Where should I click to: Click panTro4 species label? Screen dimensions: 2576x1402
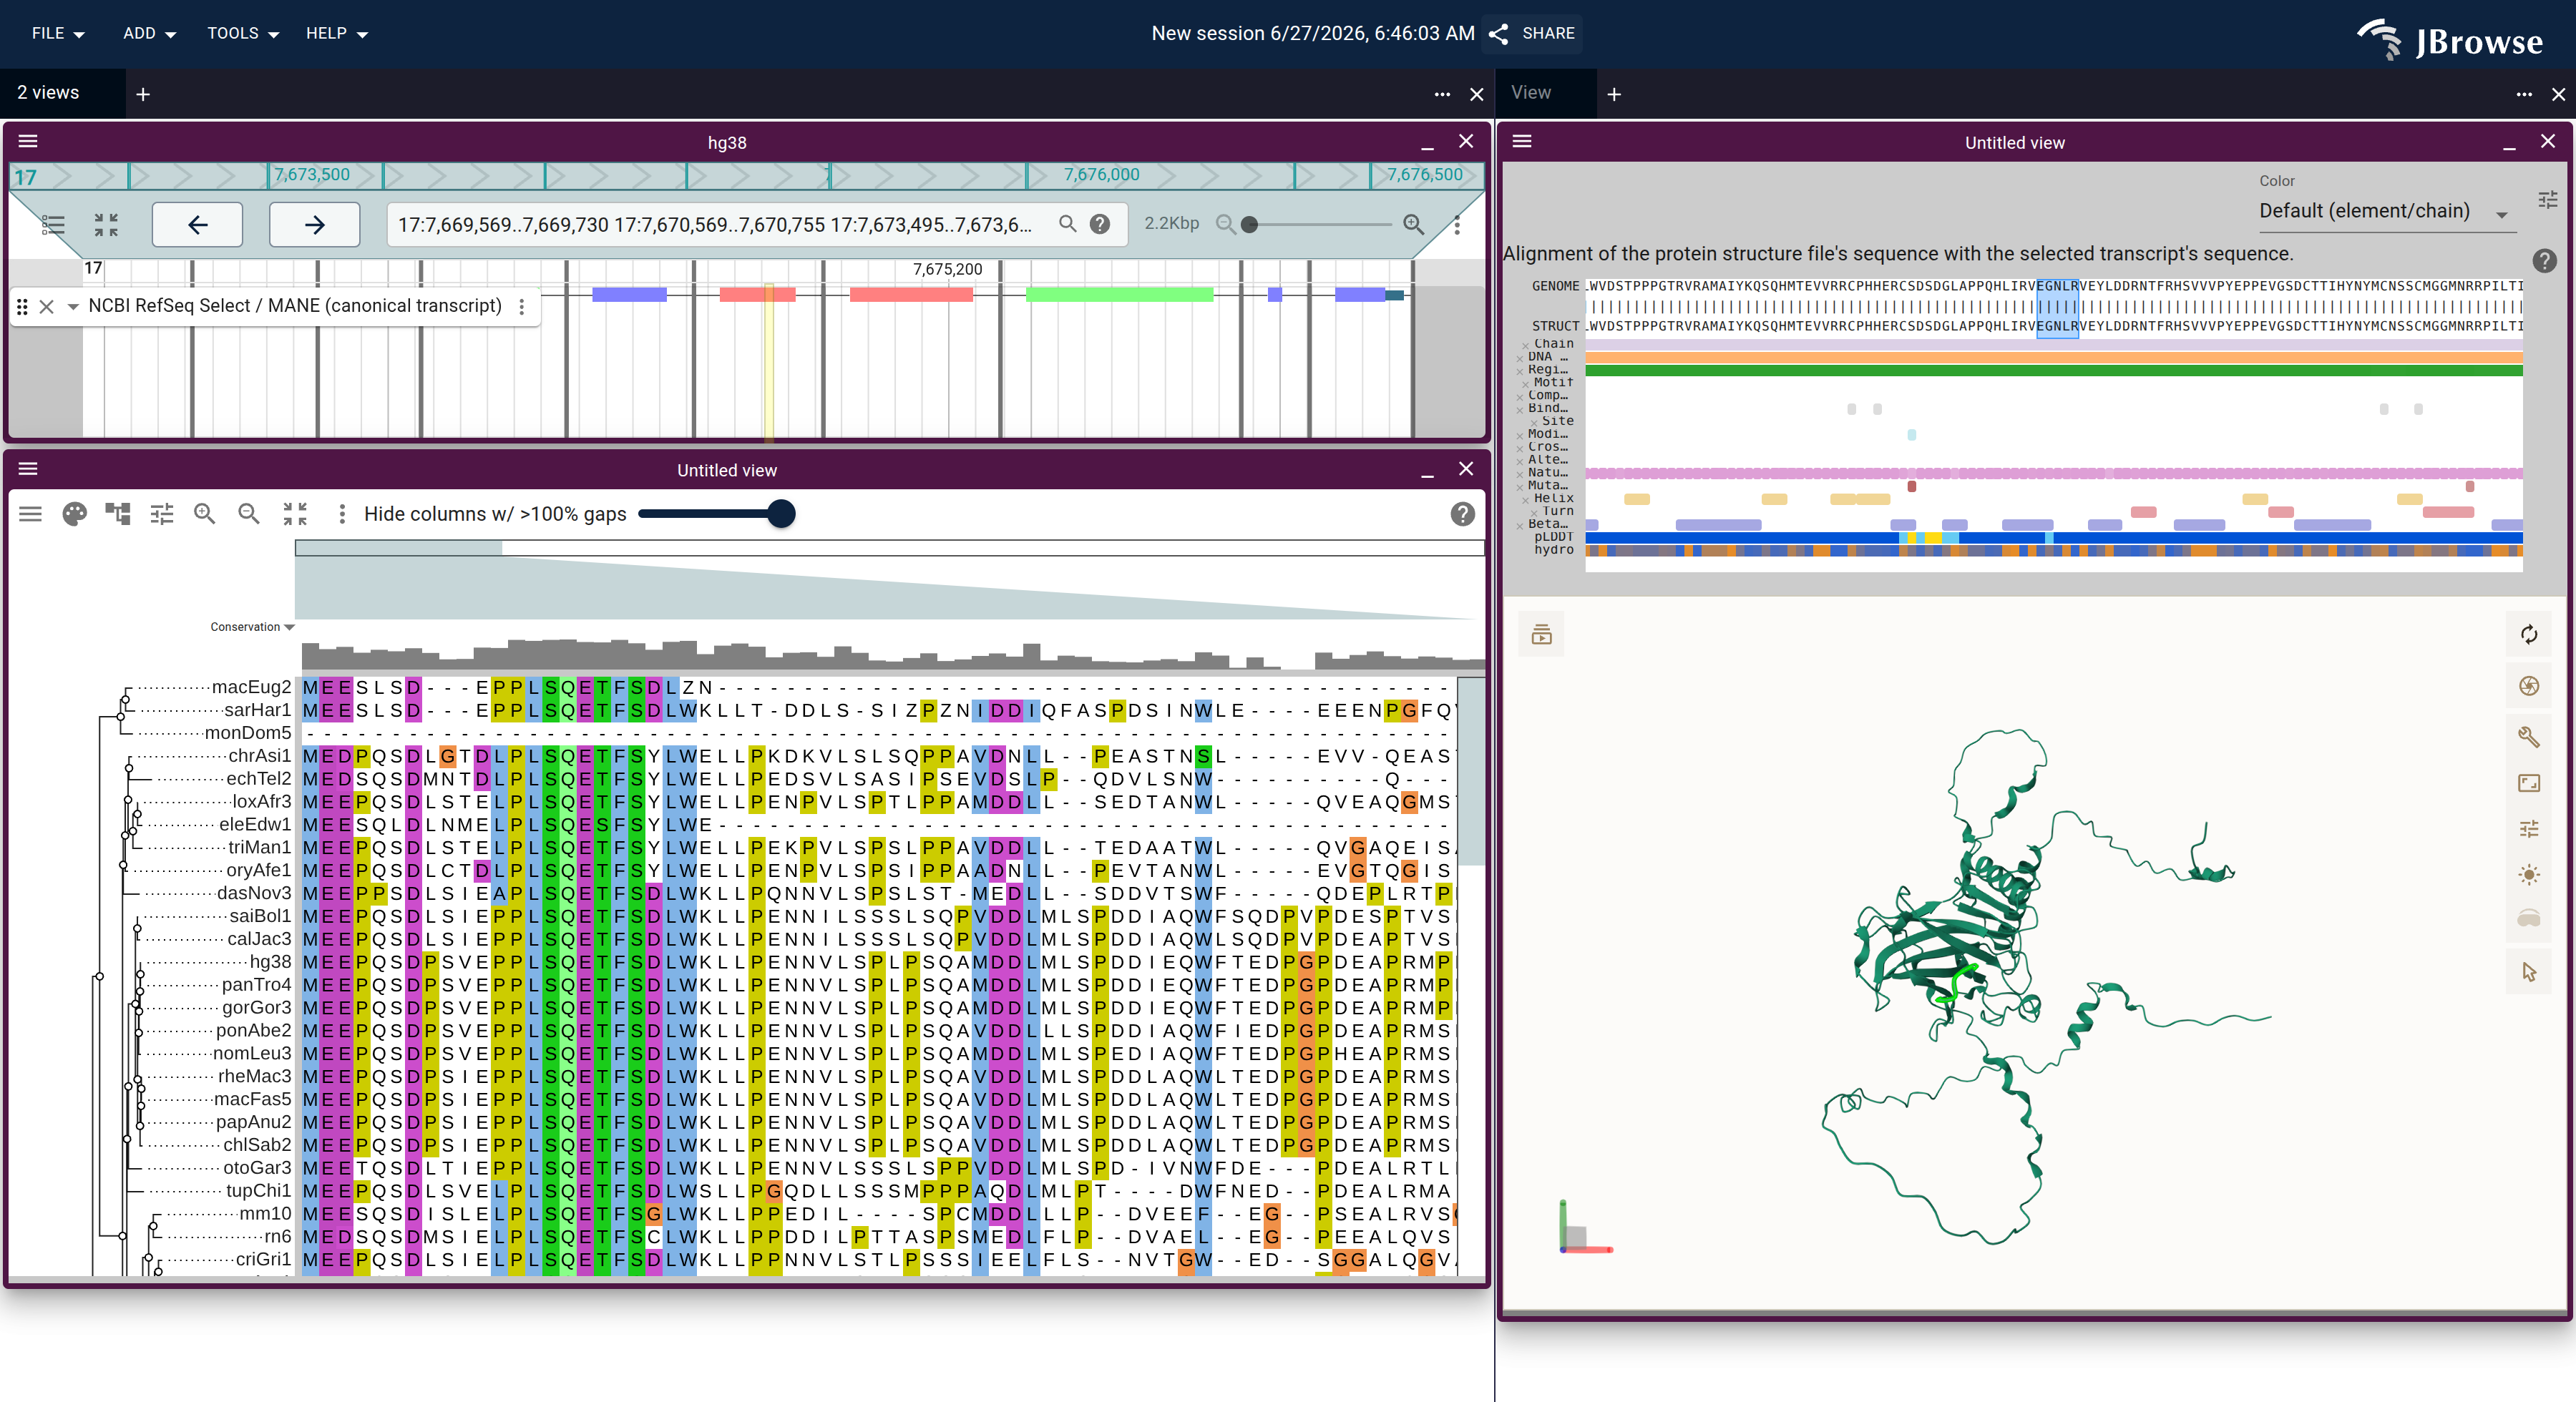(256, 984)
